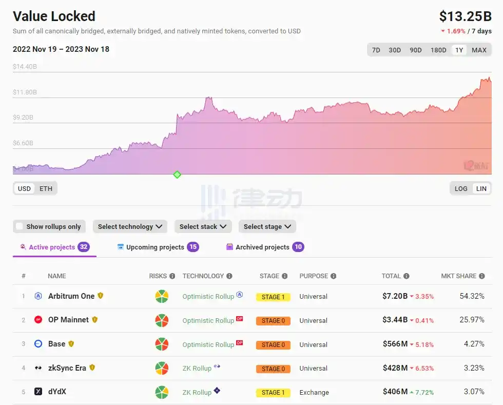Viewport: 503px width, 405px height.
Task: Click the Arbitrum One risk pie chart
Action: (x=162, y=297)
